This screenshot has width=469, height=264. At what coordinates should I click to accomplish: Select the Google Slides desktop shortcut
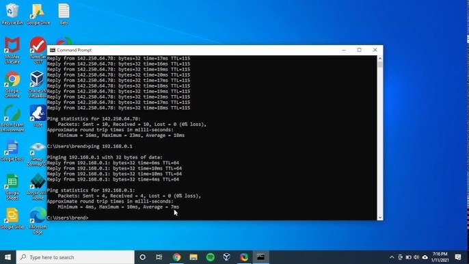pos(12,218)
